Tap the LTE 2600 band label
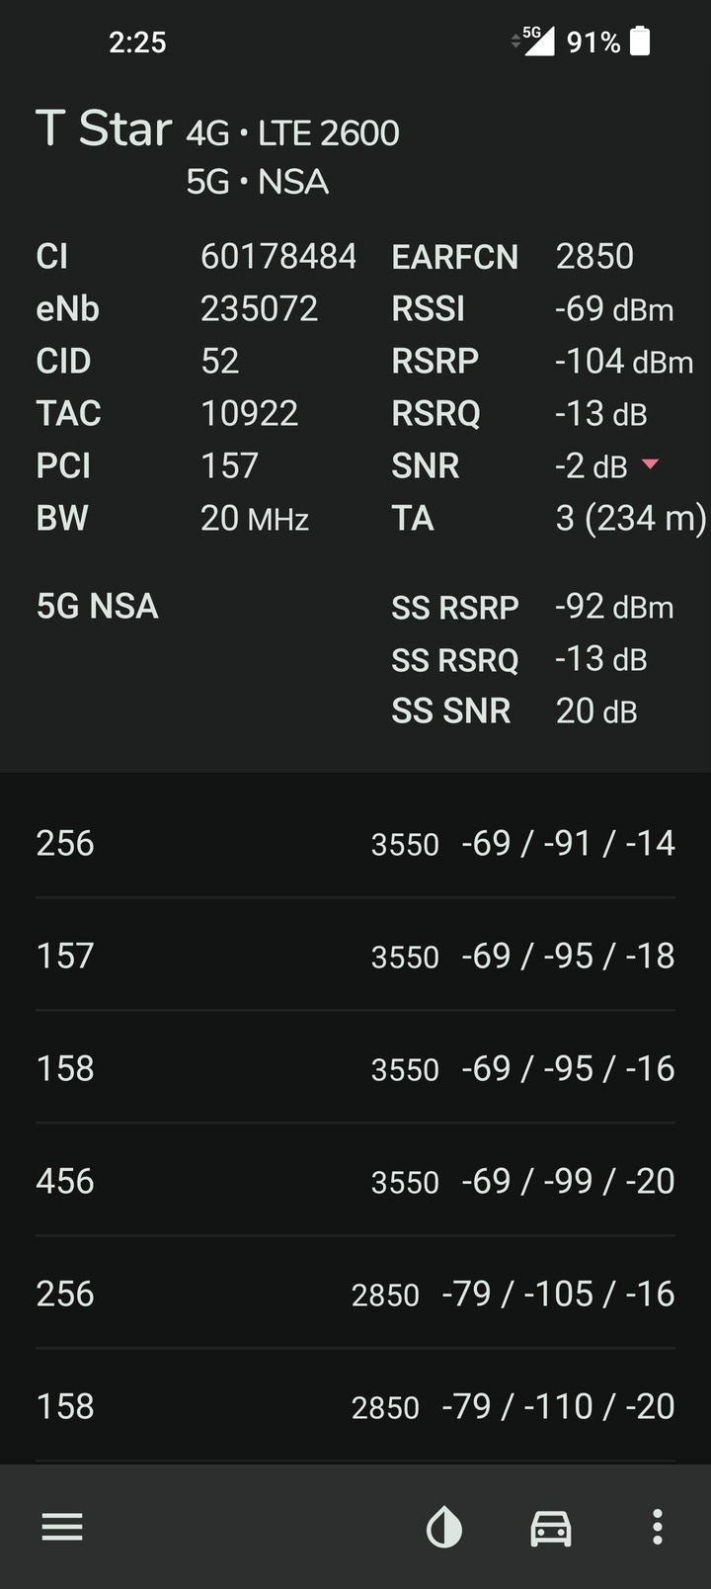711x1589 pixels. click(329, 133)
